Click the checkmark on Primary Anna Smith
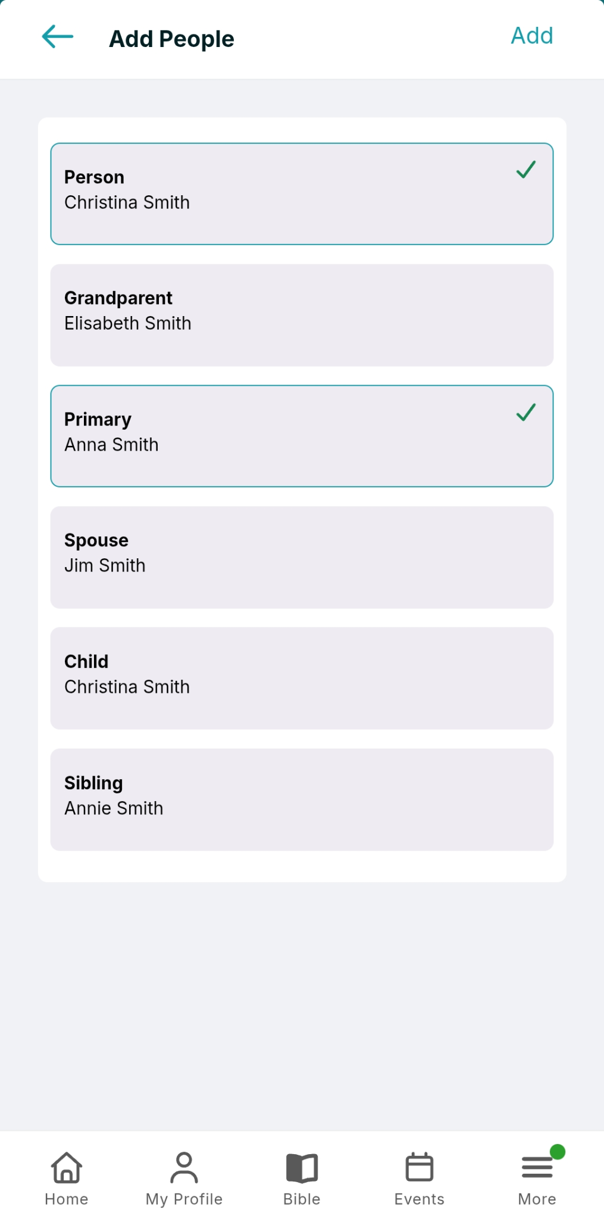604x1219 pixels. coord(526,412)
